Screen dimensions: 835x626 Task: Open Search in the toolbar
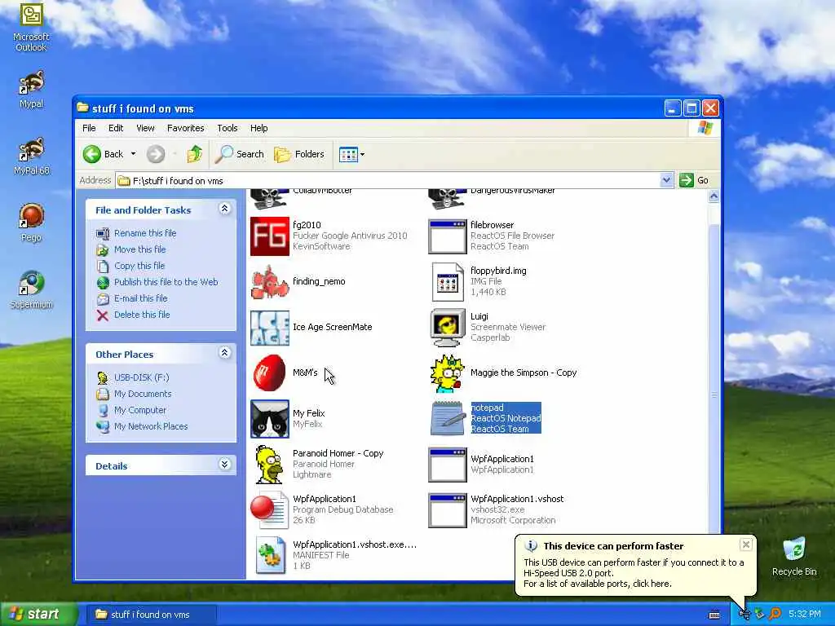[239, 154]
